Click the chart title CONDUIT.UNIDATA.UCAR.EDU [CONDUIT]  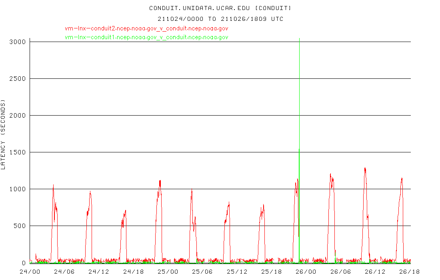(x=220, y=8)
